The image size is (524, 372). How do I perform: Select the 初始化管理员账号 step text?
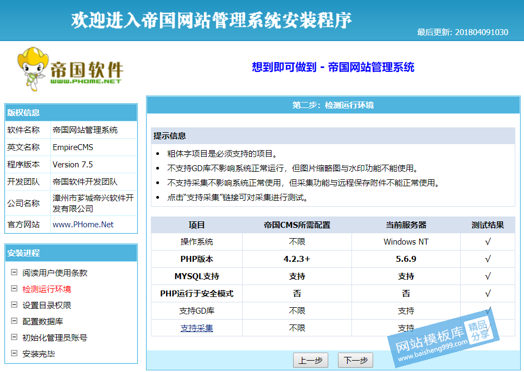click(55, 337)
